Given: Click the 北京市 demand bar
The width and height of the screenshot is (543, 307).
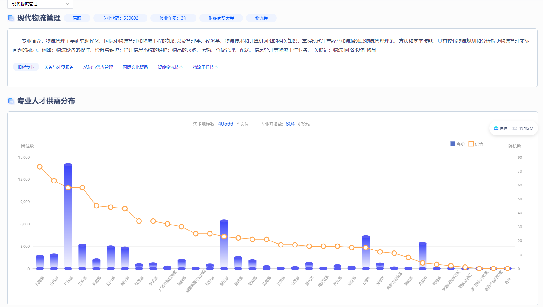Looking at the screenshot, I should point(422,256).
